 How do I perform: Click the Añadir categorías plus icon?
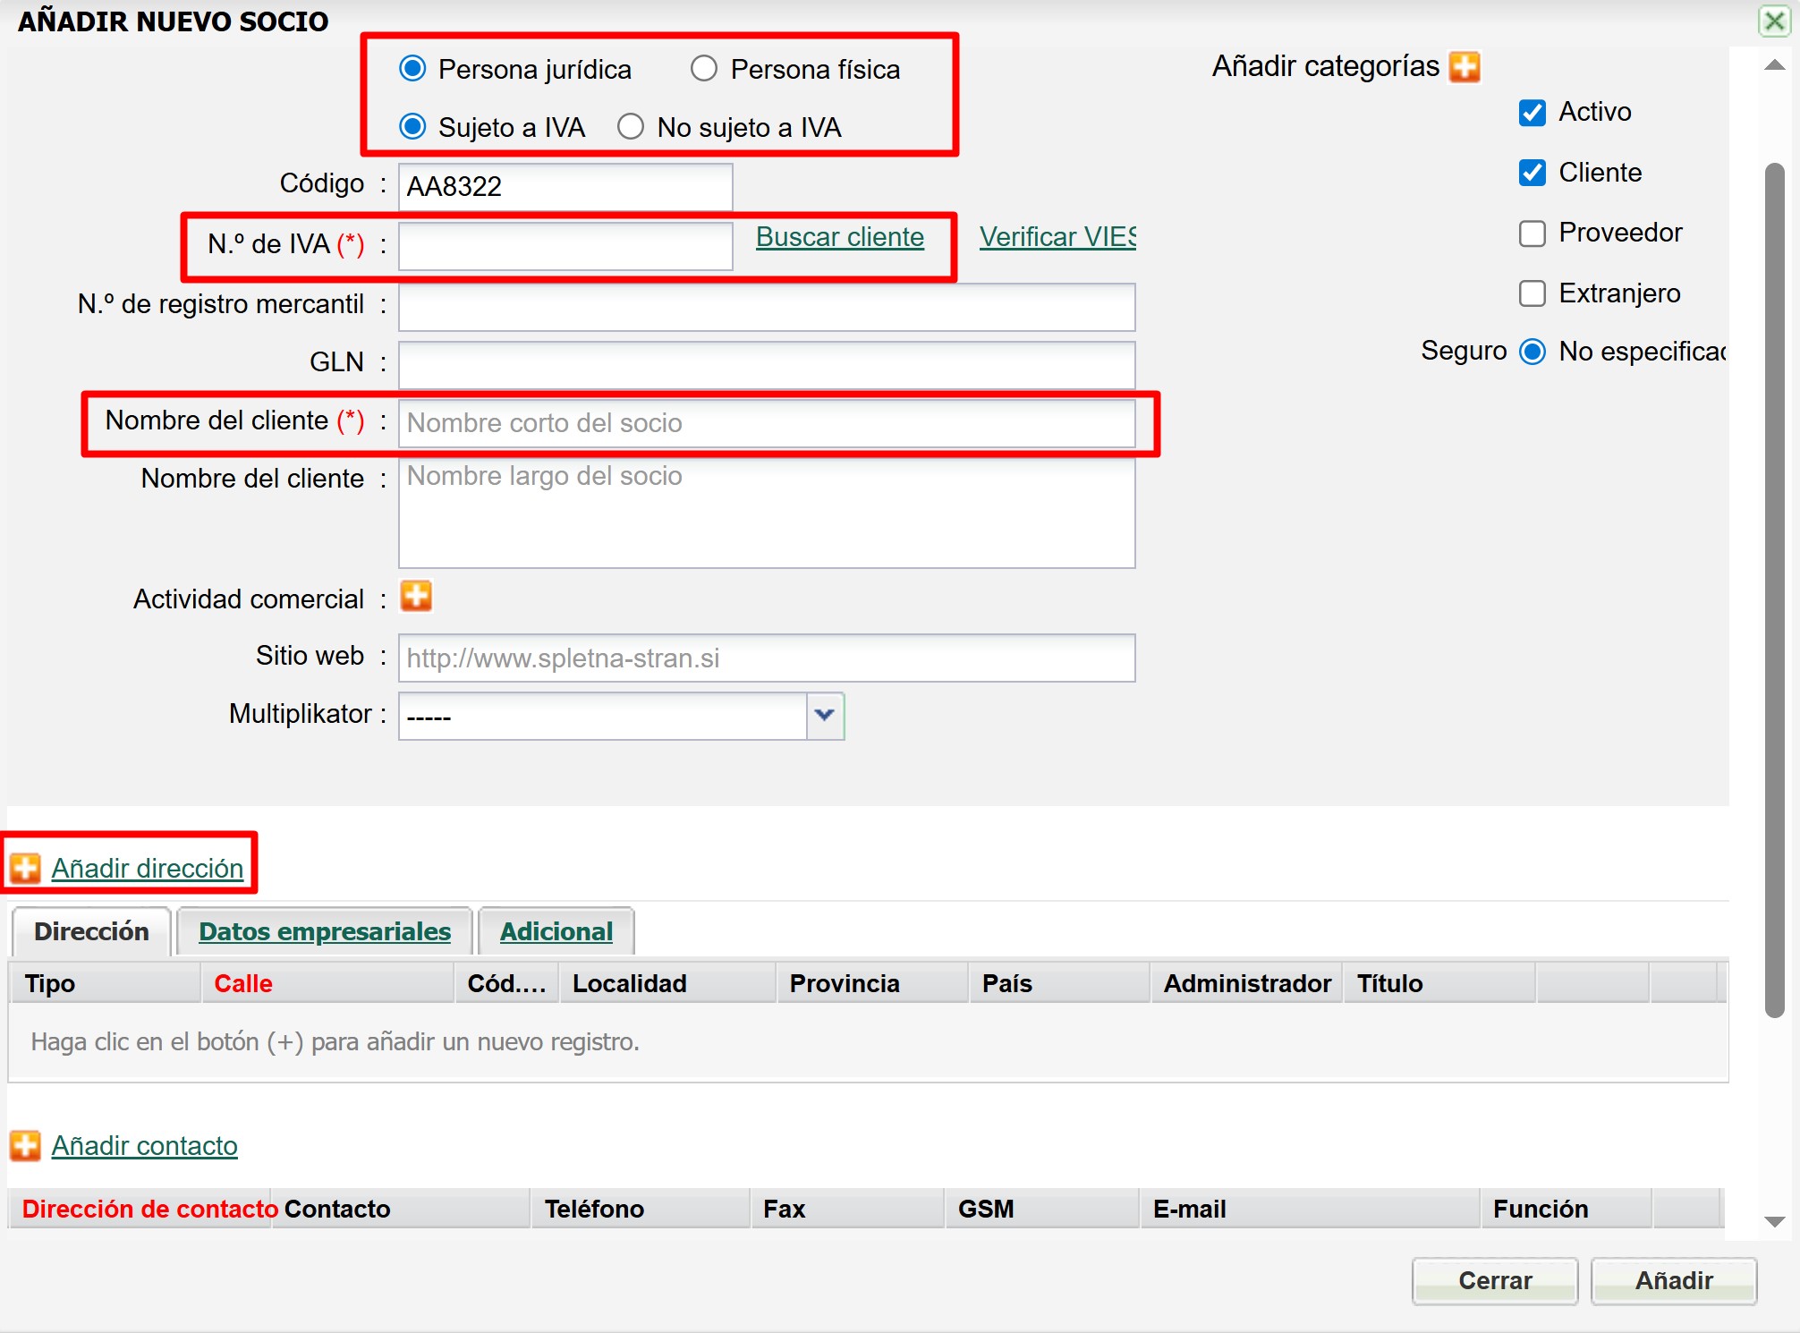1465,67
